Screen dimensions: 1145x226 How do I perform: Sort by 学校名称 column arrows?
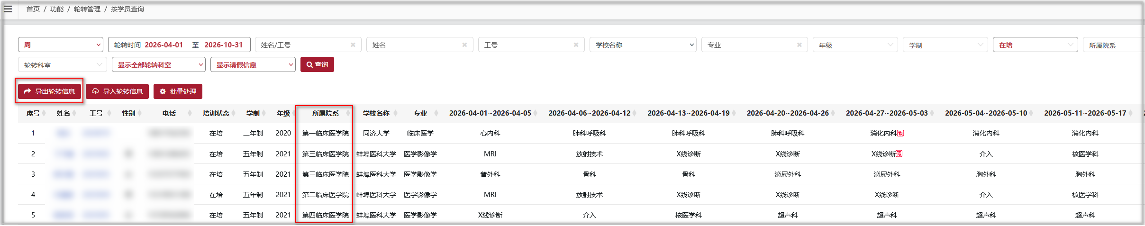pos(395,113)
